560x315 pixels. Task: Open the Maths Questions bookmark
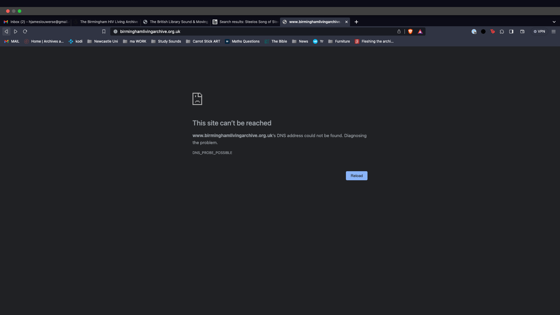pos(242,41)
